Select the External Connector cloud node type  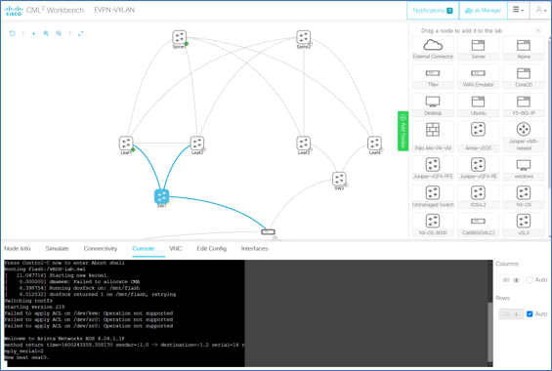tap(433, 49)
